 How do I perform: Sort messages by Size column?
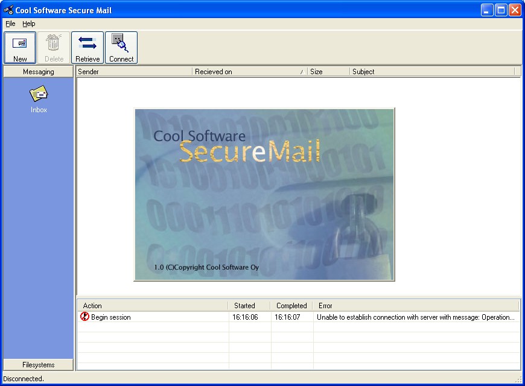pyautogui.click(x=328, y=72)
